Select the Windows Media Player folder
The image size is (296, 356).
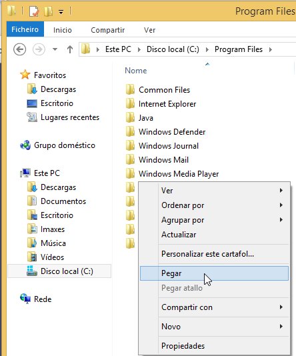[x=179, y=174]
